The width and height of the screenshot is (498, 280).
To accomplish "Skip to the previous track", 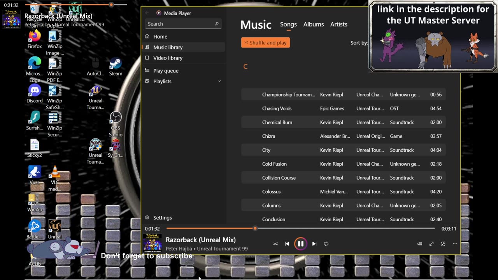I will point(287,244).
